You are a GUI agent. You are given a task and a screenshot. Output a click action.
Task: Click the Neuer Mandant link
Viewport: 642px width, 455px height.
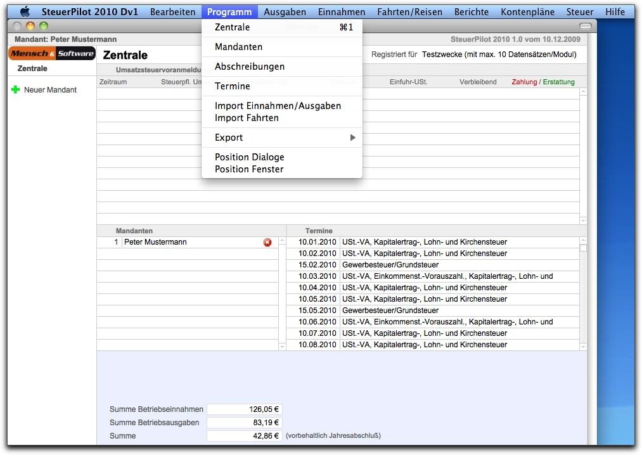(x=50, y=90)
